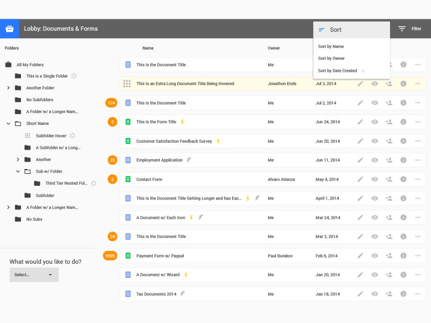Open Customer Satisfaction Feedback Survey document

(x=173, y=141)
